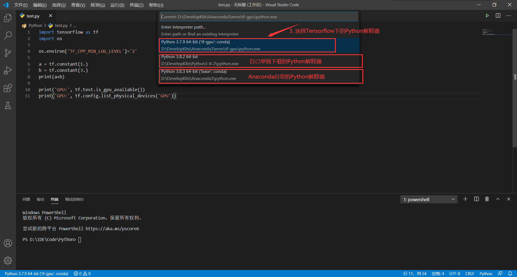This screenshot has width=517, height=277.
Task: Click the VS Code logo icon
Action: click(x=6, y=5)
